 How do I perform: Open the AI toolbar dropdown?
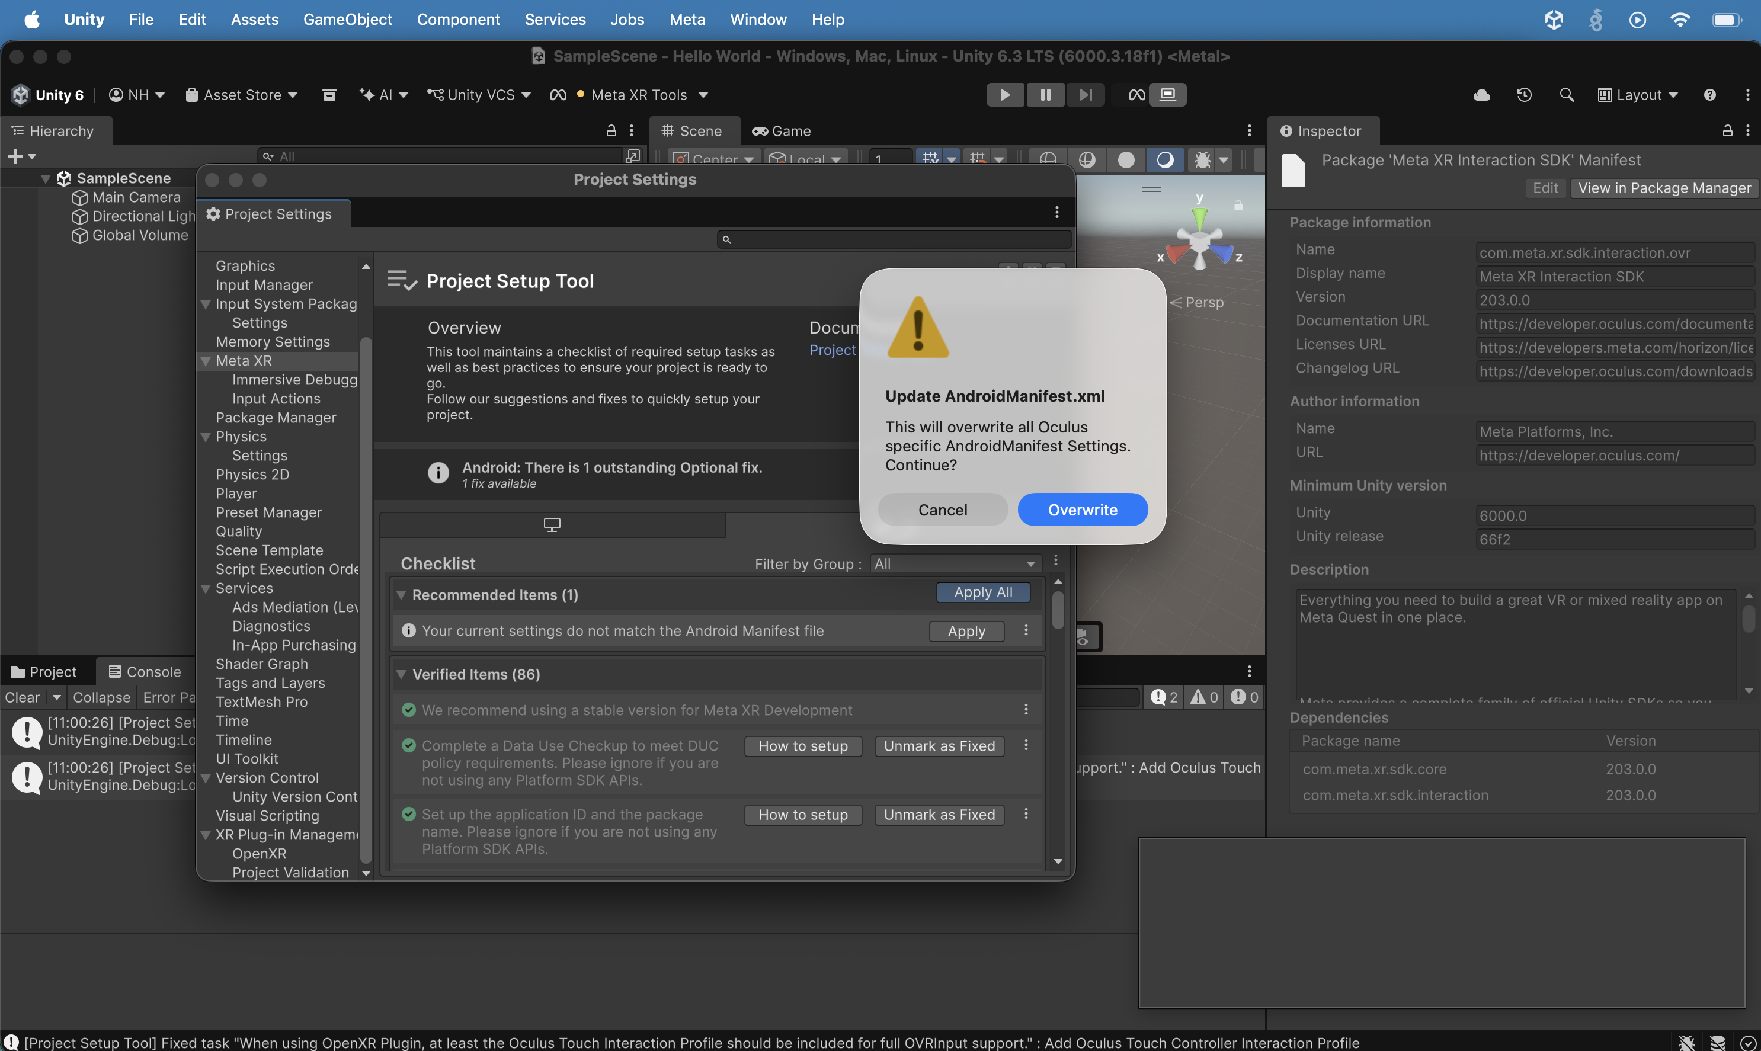click(x=385, y=95)
